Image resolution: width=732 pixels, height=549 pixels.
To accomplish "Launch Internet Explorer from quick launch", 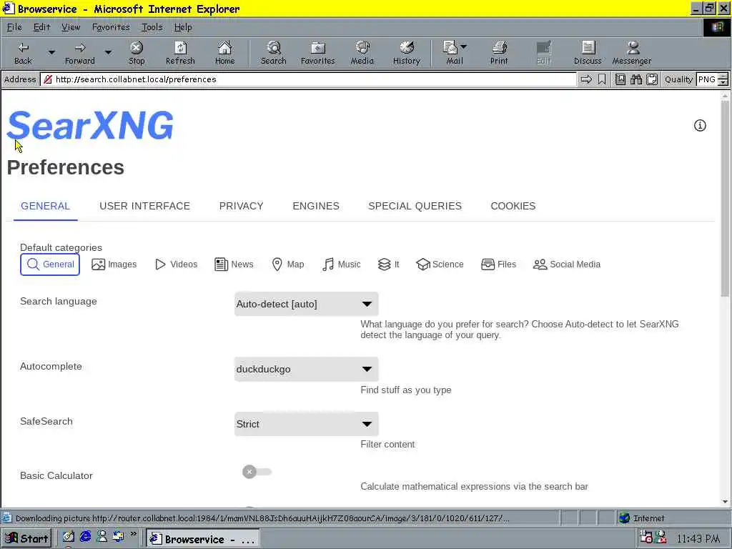I will 86,537.
